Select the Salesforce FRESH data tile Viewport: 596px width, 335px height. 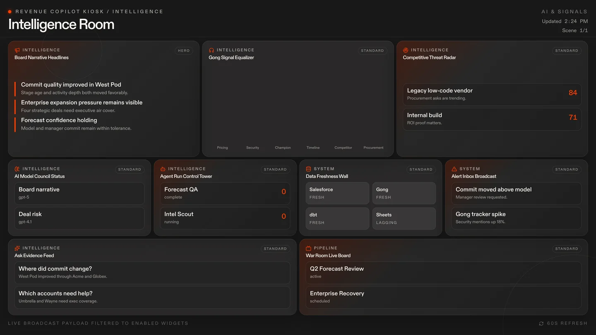(x=337, y=193)
